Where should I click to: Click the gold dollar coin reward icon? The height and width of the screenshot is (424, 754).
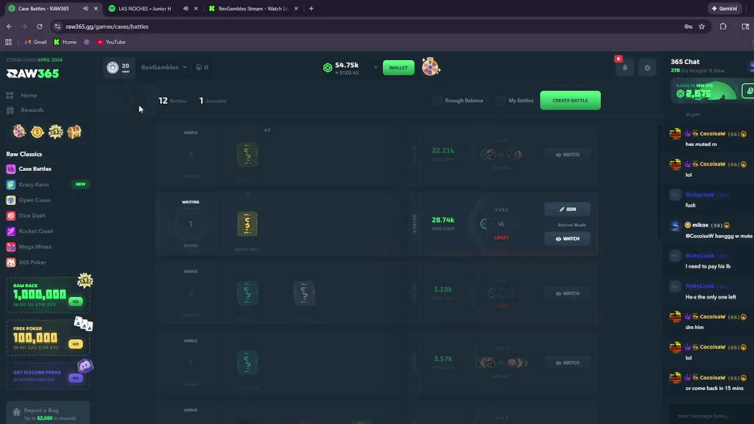coord(38,132)
